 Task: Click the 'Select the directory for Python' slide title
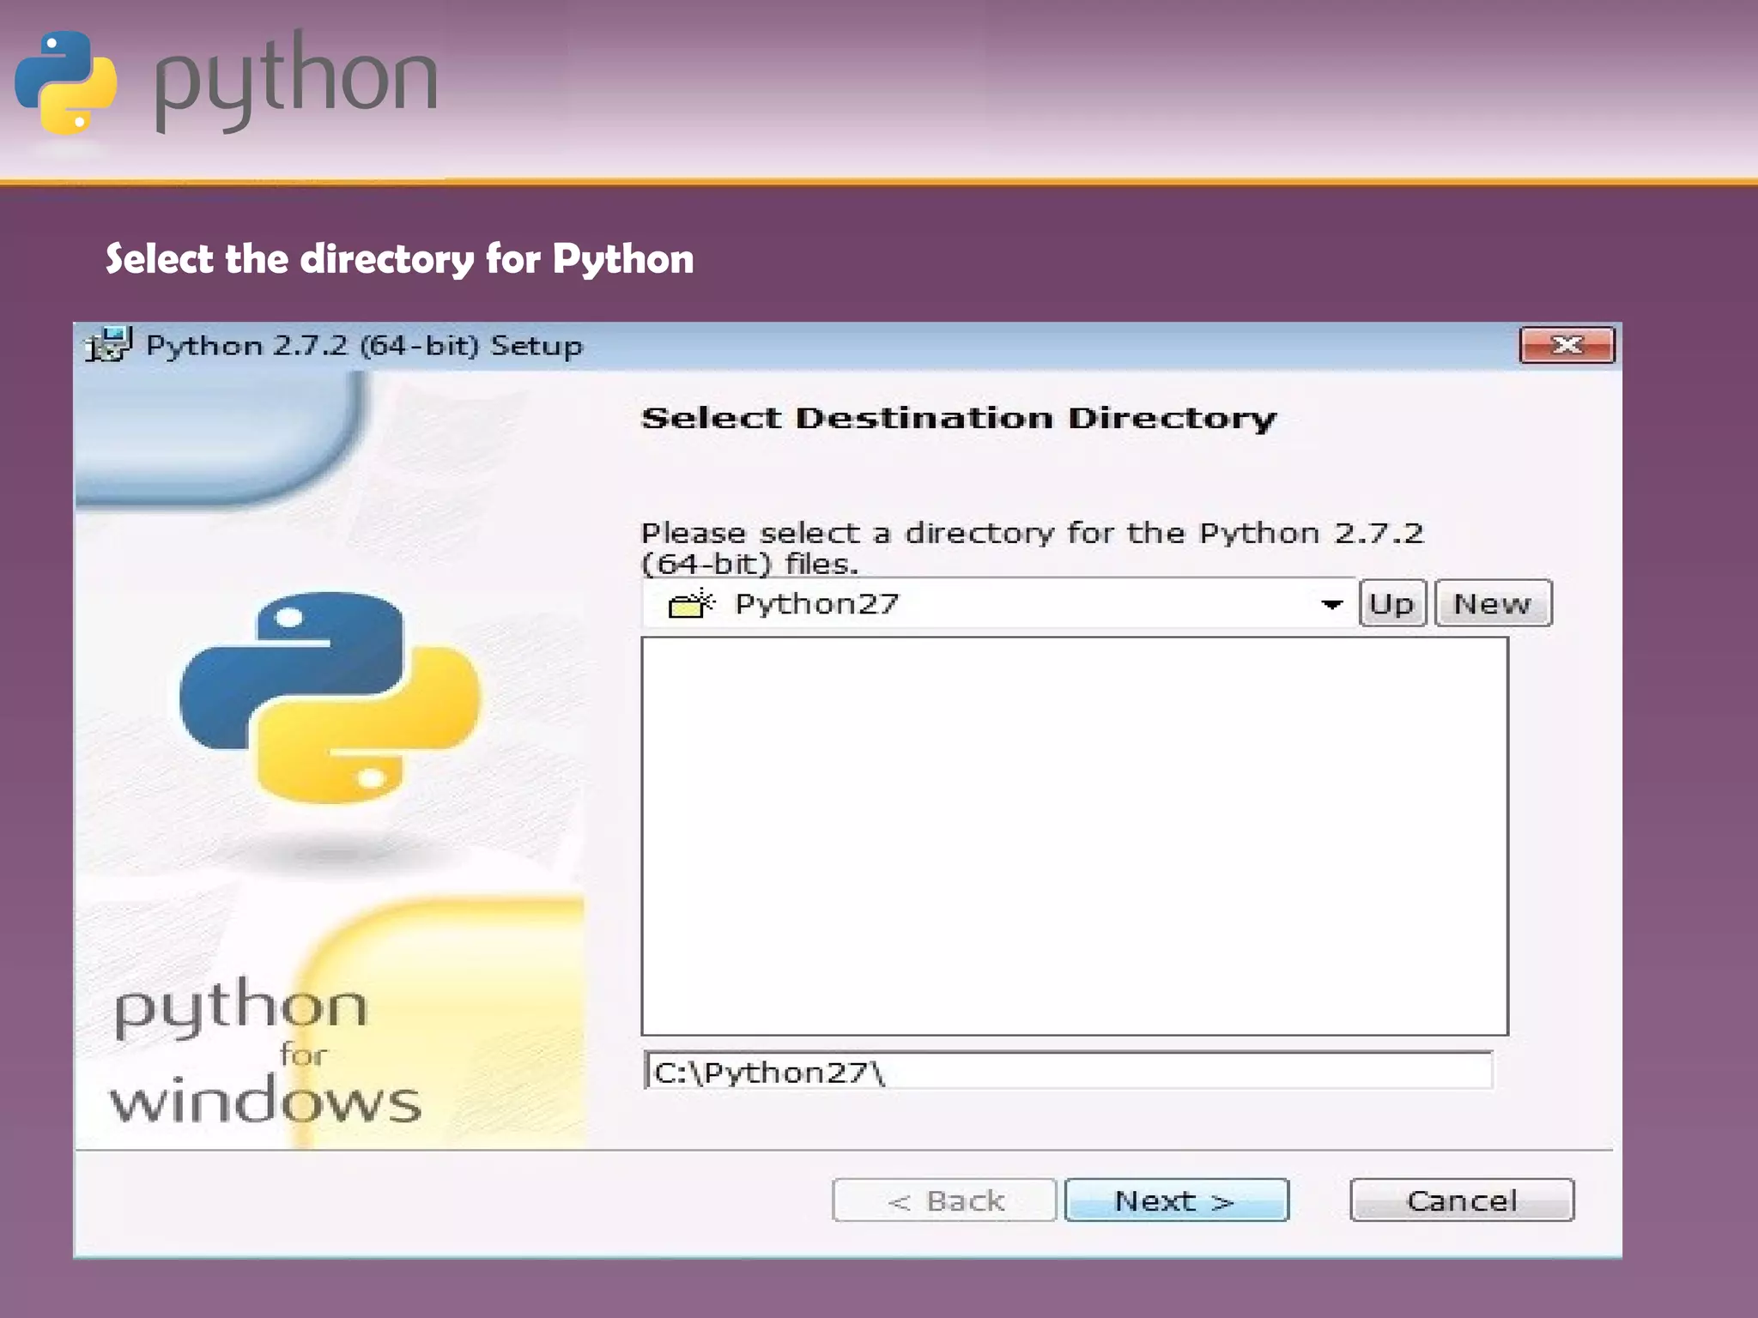[399, 259]
